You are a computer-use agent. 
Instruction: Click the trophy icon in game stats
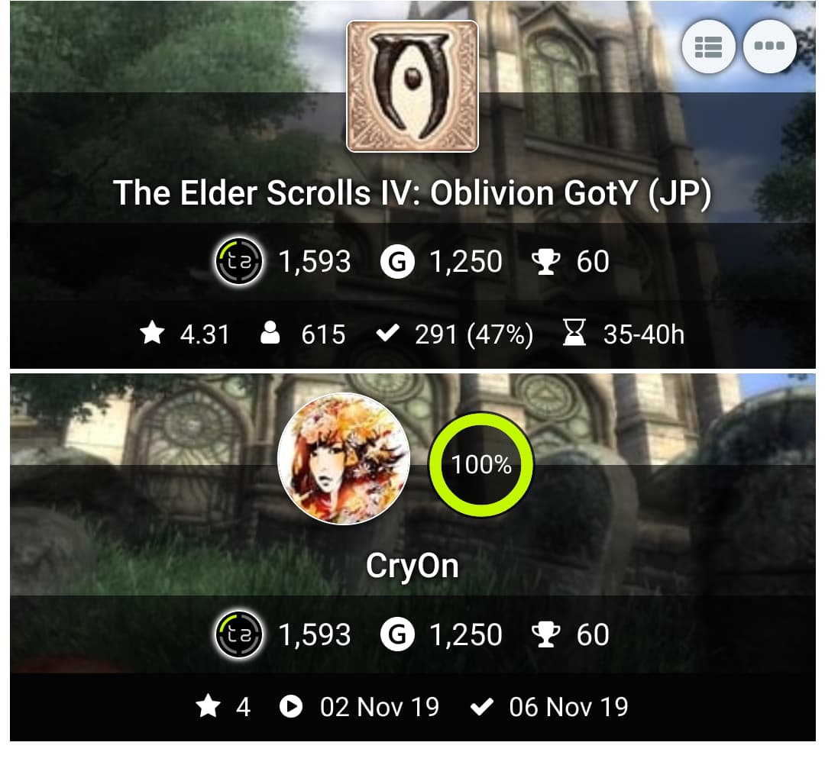pos(545,261)
